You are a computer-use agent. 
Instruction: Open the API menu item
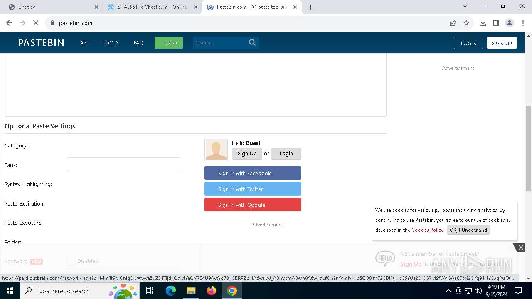84,42
